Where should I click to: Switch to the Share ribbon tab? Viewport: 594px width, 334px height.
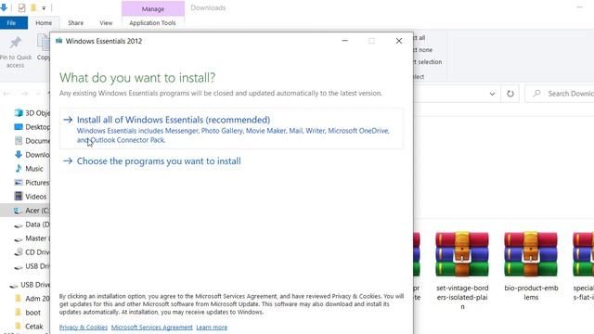76,22
